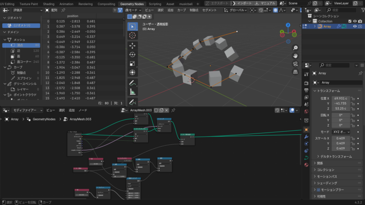The width and height of the screenshot is (365, 205).
Task: Click the GeometryNodes breadcrumb link
Action: pyautogui.click(x=44, y=119)
